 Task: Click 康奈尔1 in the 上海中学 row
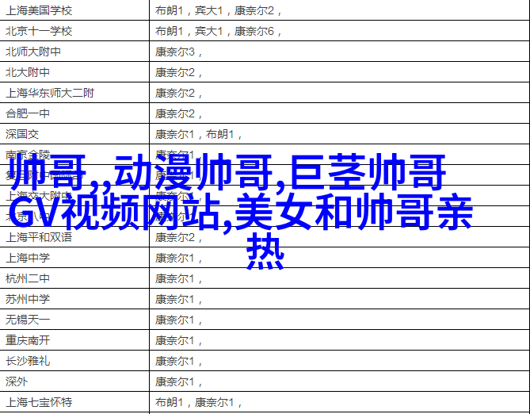[339, 258]
